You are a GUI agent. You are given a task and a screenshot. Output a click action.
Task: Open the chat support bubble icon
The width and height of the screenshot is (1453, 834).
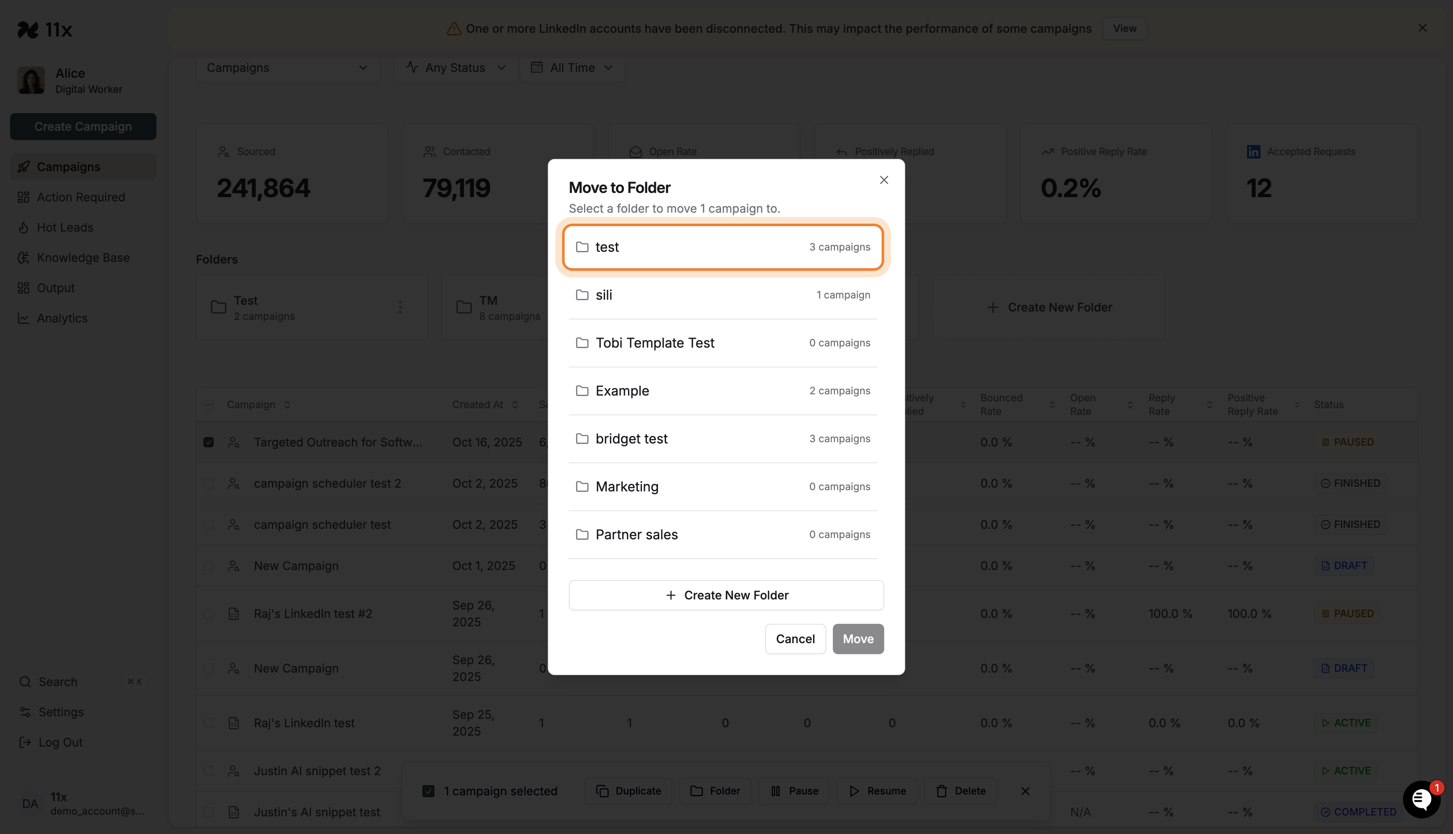click(x=1421, y=799)
